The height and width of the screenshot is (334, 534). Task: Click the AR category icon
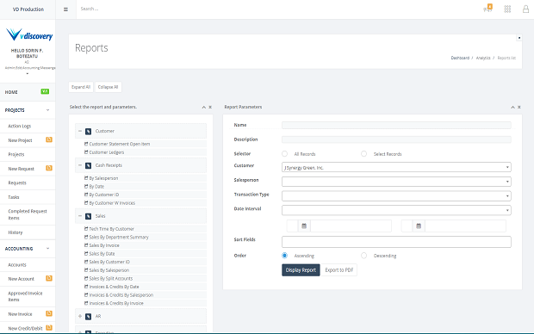88,317
